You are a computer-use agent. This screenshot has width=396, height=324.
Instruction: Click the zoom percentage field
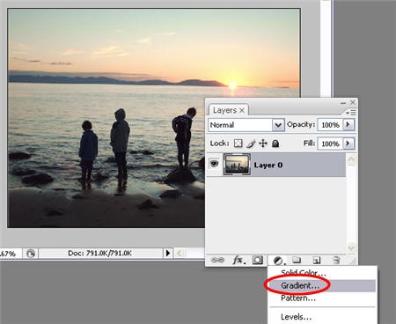[10, 254]
